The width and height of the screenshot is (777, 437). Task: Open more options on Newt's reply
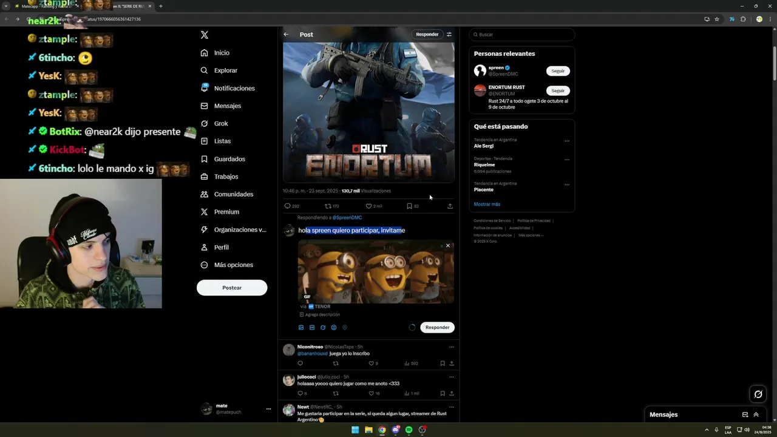coord(452,407)
